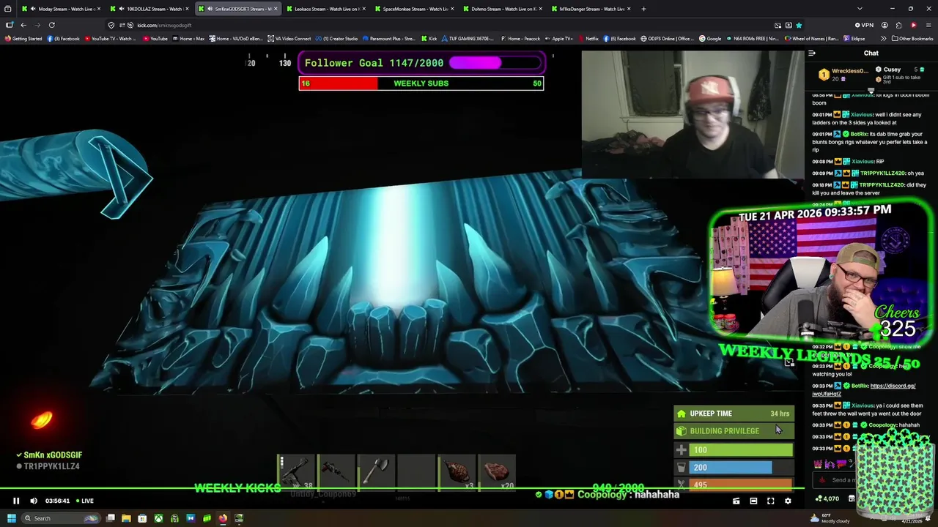
Task: Bookmark this page star icon
Action: [799, 25]
